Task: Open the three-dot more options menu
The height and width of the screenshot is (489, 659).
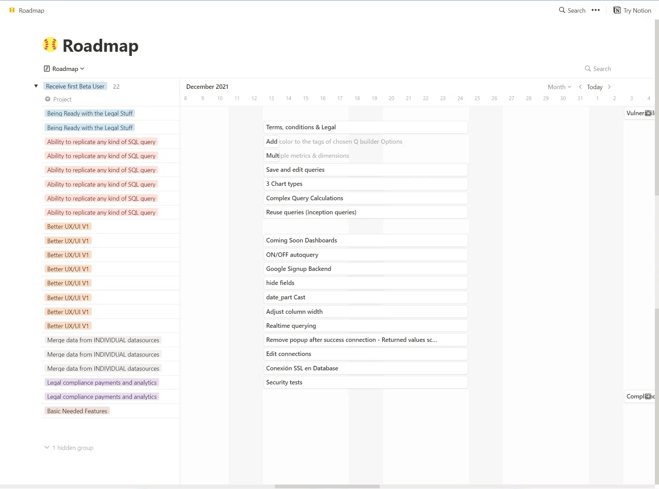Action: pos(596,10)
